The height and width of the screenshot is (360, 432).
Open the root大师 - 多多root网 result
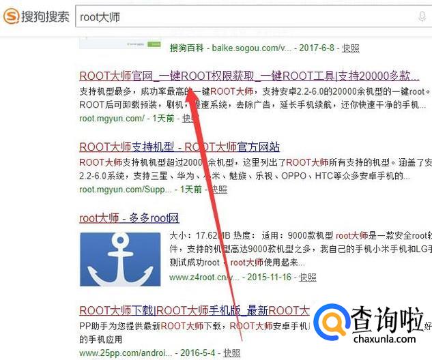coord(129,218)
